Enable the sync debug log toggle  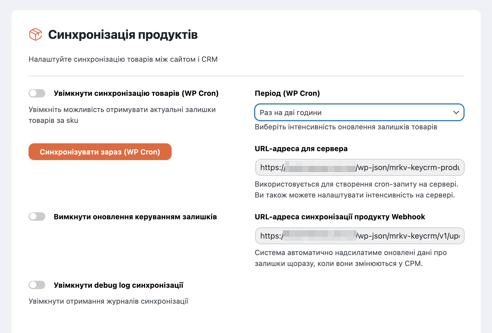pyautogui.click(x=37, y=285)
